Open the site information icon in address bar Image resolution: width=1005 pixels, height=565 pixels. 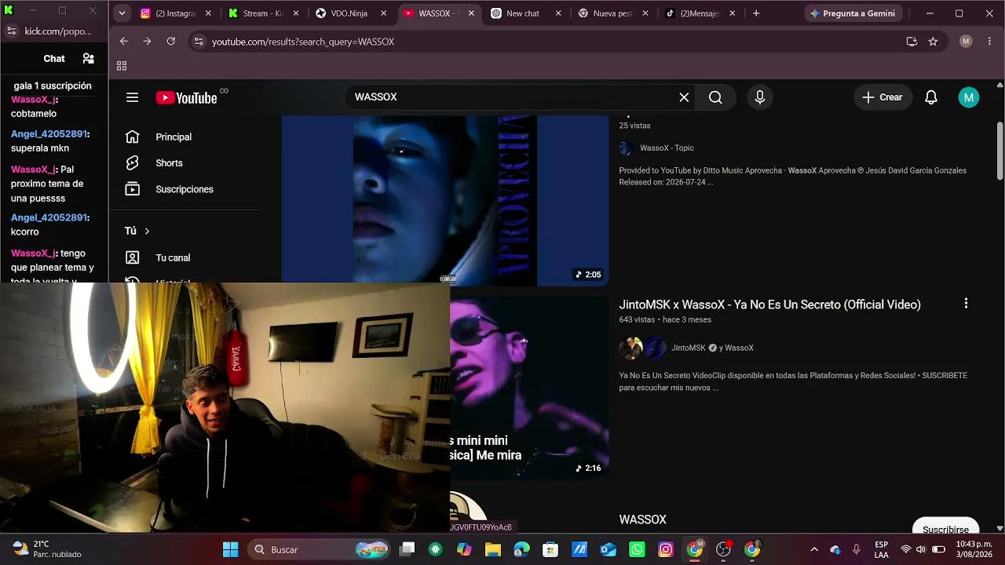point(199,42)
